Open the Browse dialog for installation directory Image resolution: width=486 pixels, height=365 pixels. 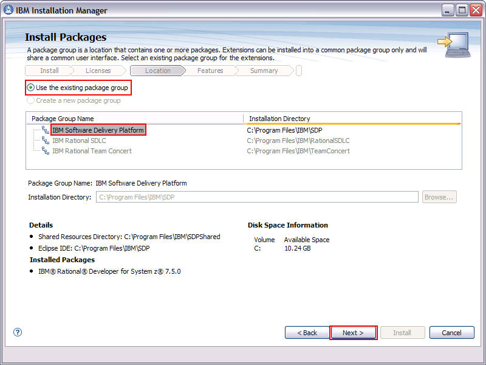tap(439, 196)
